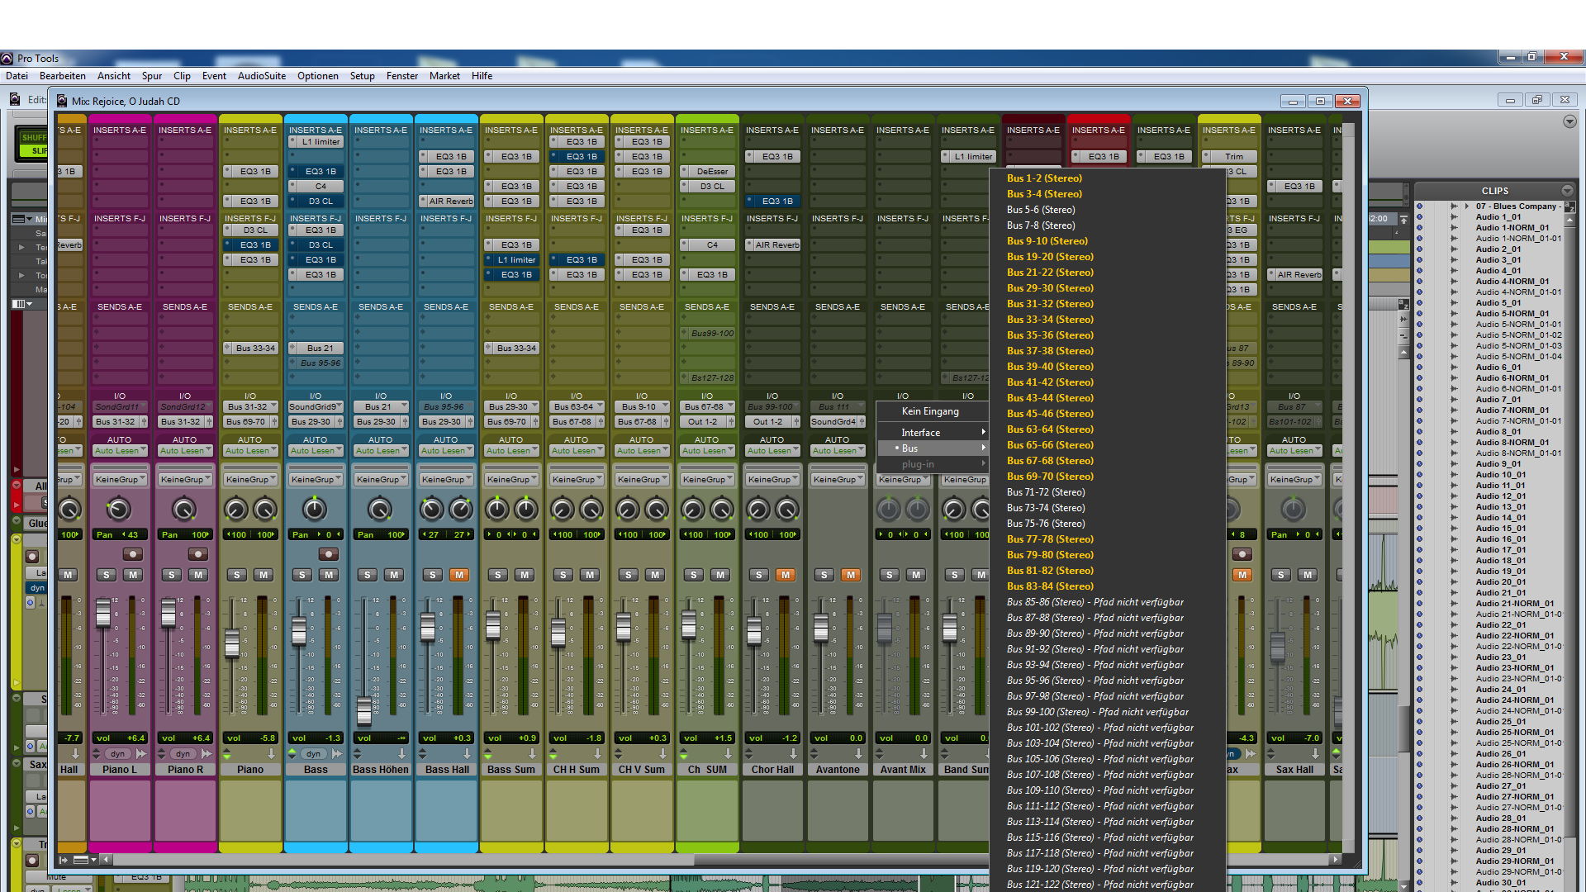Viewport: 1586px width, 892px height.
Task: Select clip Audio 10_01 in Clips list
Action: pyautogui.click(x=1501, y=475)
